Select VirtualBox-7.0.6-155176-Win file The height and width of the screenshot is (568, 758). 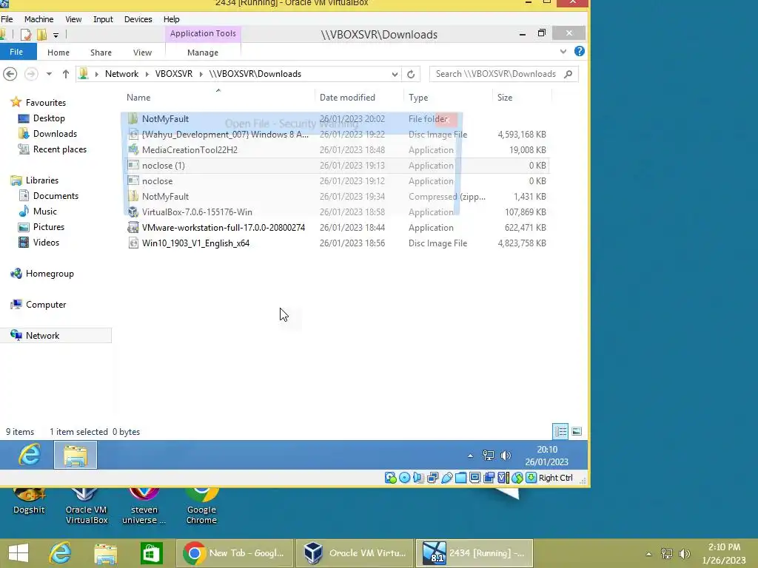pos(335,212)
